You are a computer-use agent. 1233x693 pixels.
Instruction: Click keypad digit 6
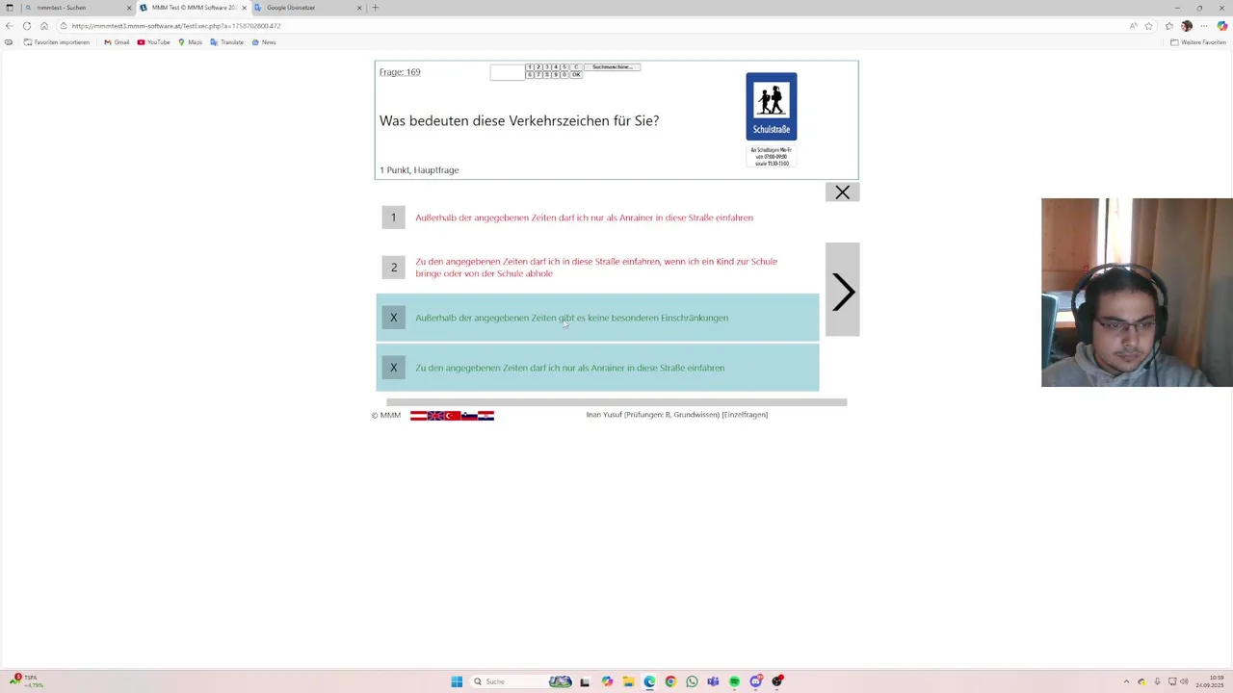tap(530, 75)
